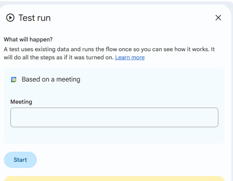Click the "Meeting" field label
The image size is (233, 181).
tap(21, 102)
